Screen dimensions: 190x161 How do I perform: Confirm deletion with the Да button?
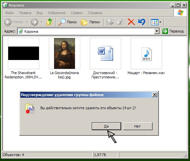coord(106,126)
